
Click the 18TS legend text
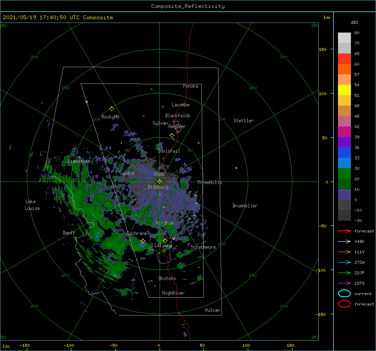[359, 283]
